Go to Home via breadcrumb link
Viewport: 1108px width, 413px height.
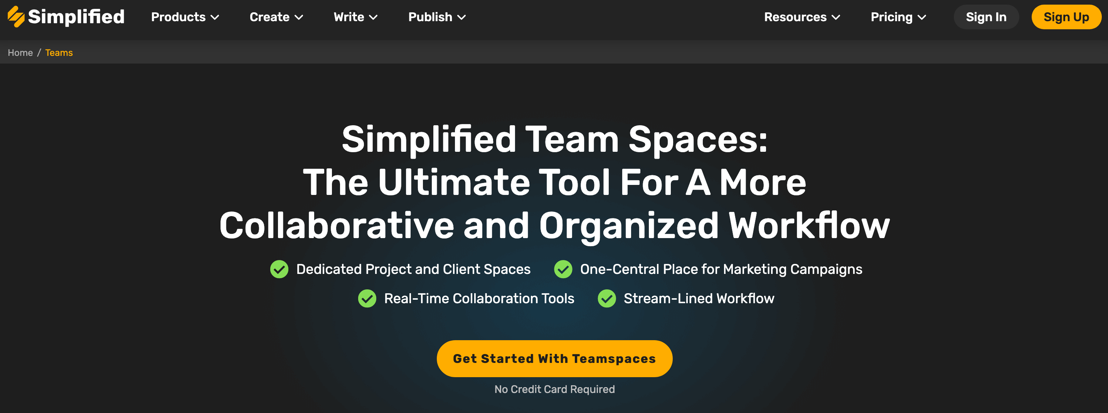[20, 53]
